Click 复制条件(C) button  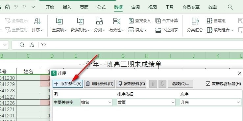click(131, 84)
